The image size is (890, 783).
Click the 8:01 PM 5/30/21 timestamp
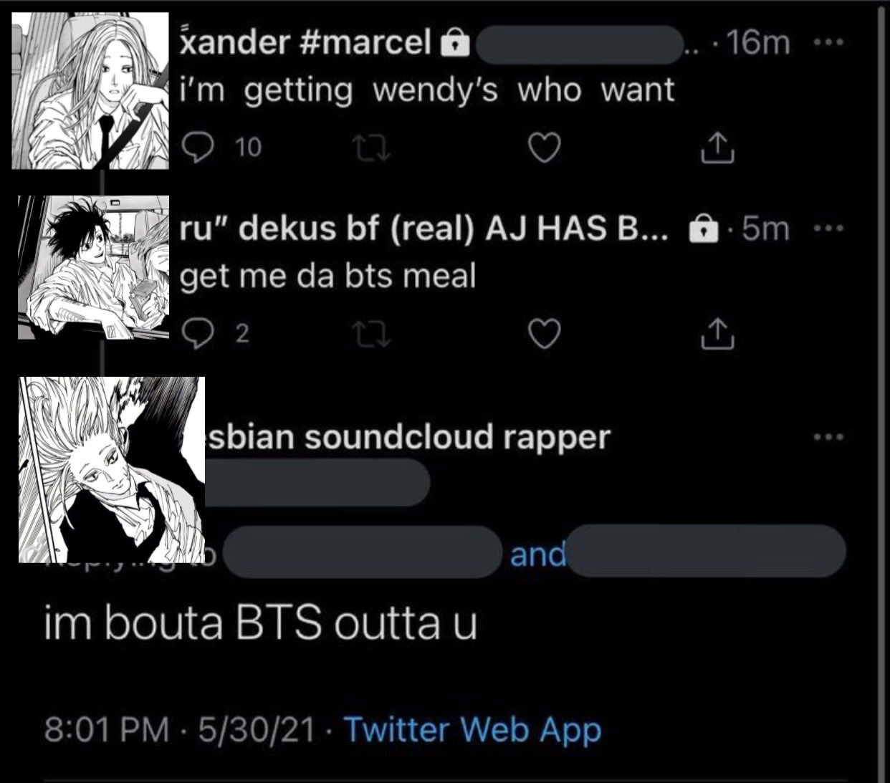pyautogui.click(x=179, y=730)
